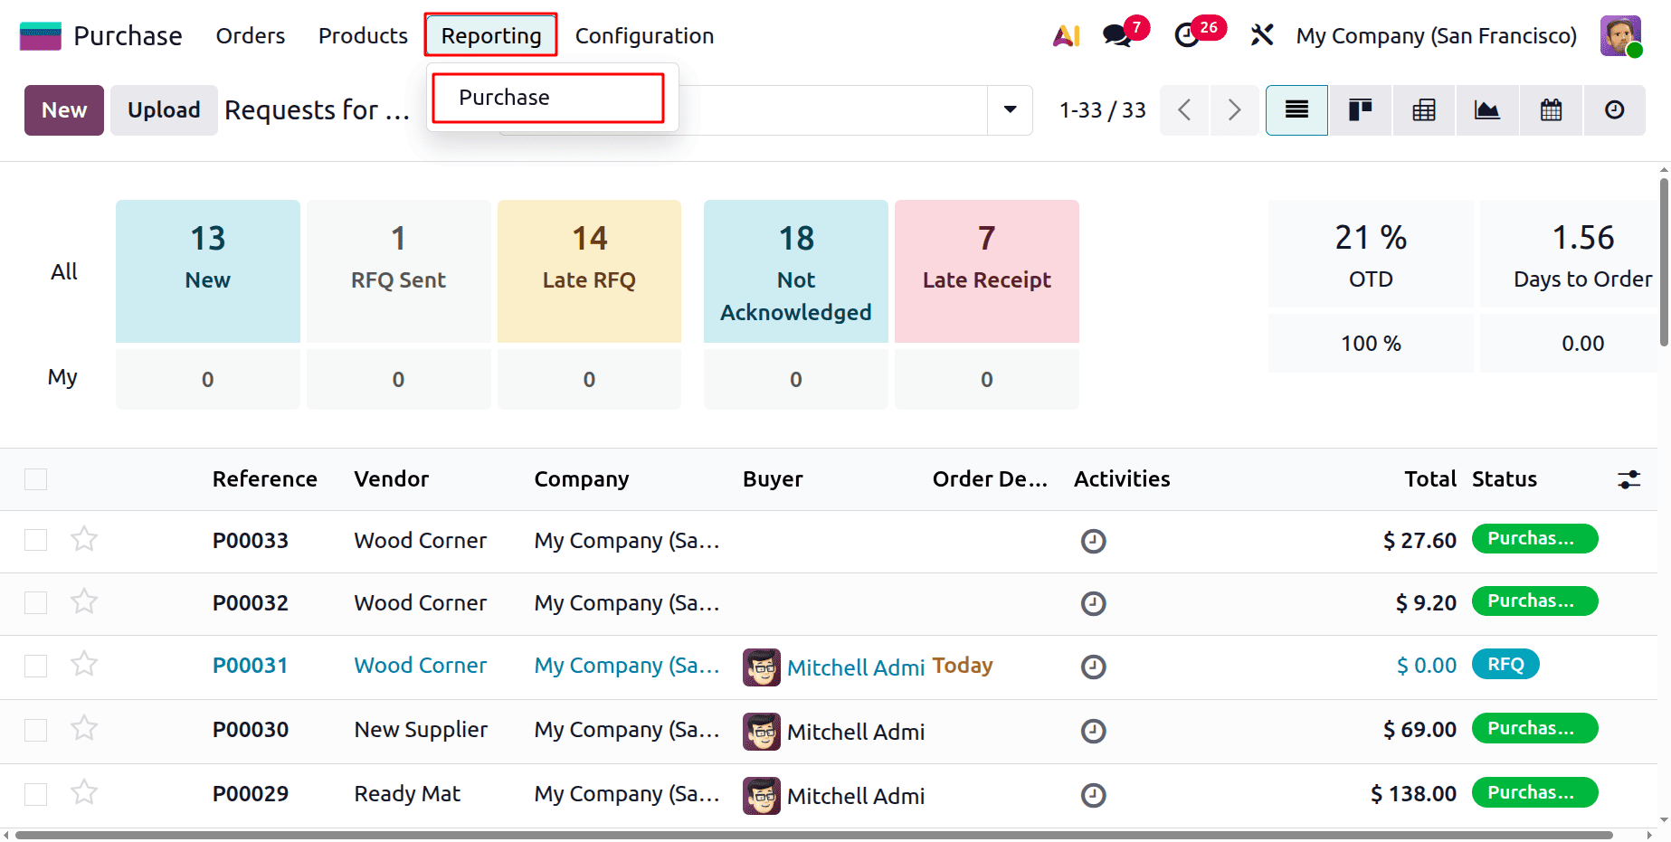The height and width of the screenshot is (842, 1671).
Task: Open purchase order P00031
Action: point(250,665)
